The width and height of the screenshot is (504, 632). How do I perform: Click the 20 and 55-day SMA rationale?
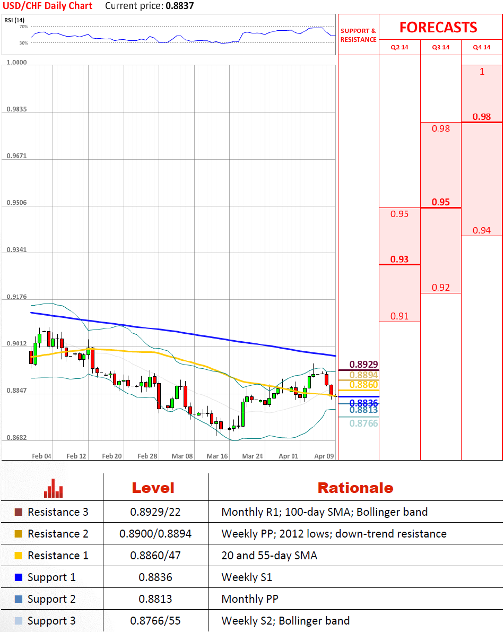coord(269,556)
